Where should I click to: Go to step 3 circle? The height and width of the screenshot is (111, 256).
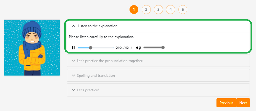pyautogui.click(x=158, y=9)
